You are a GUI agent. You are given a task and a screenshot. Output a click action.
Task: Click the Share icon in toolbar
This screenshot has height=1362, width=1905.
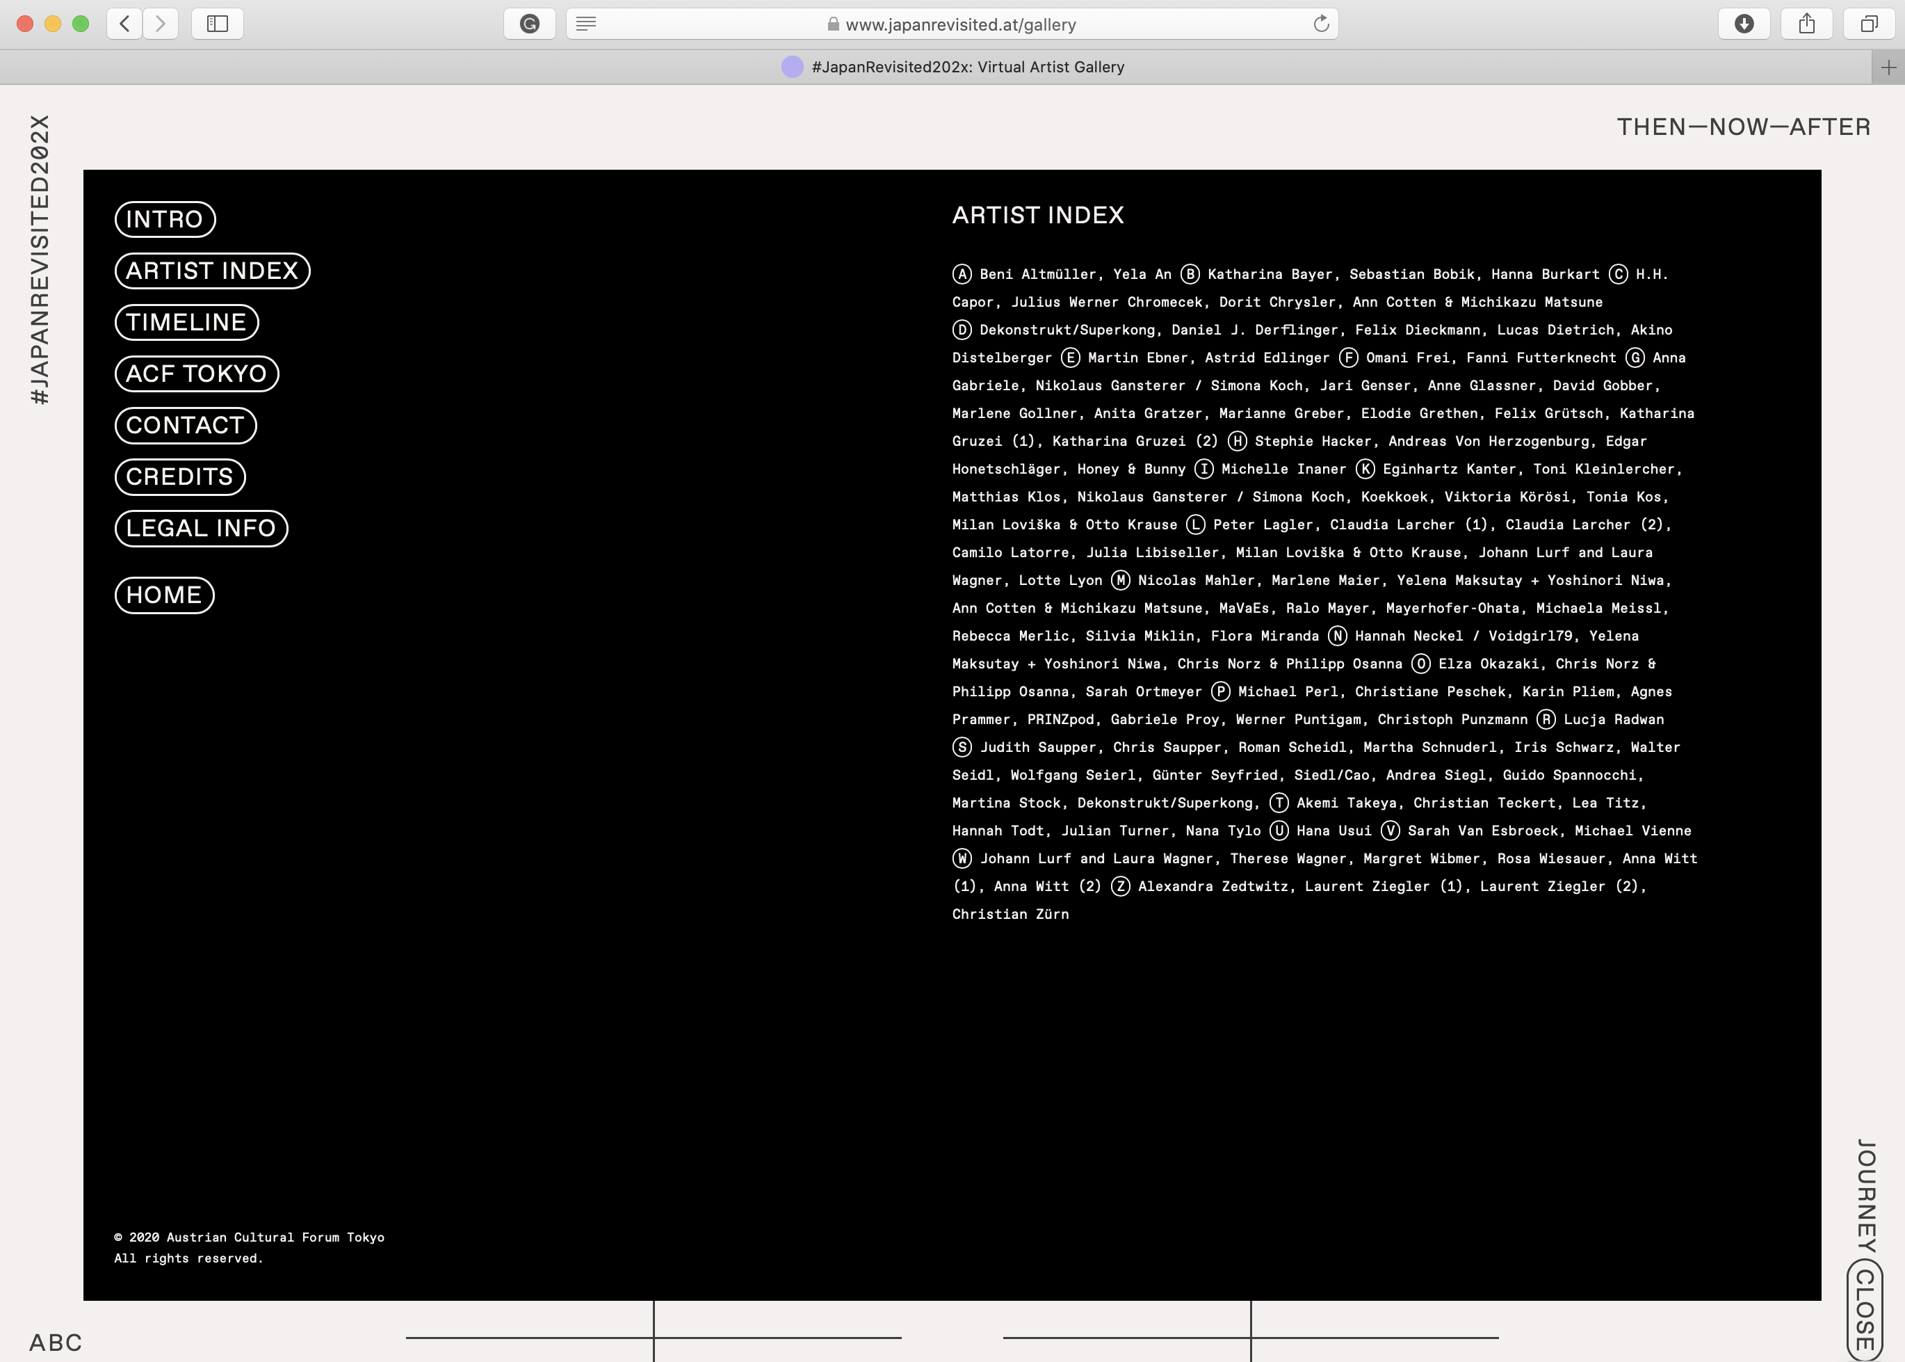(1807, 24)
